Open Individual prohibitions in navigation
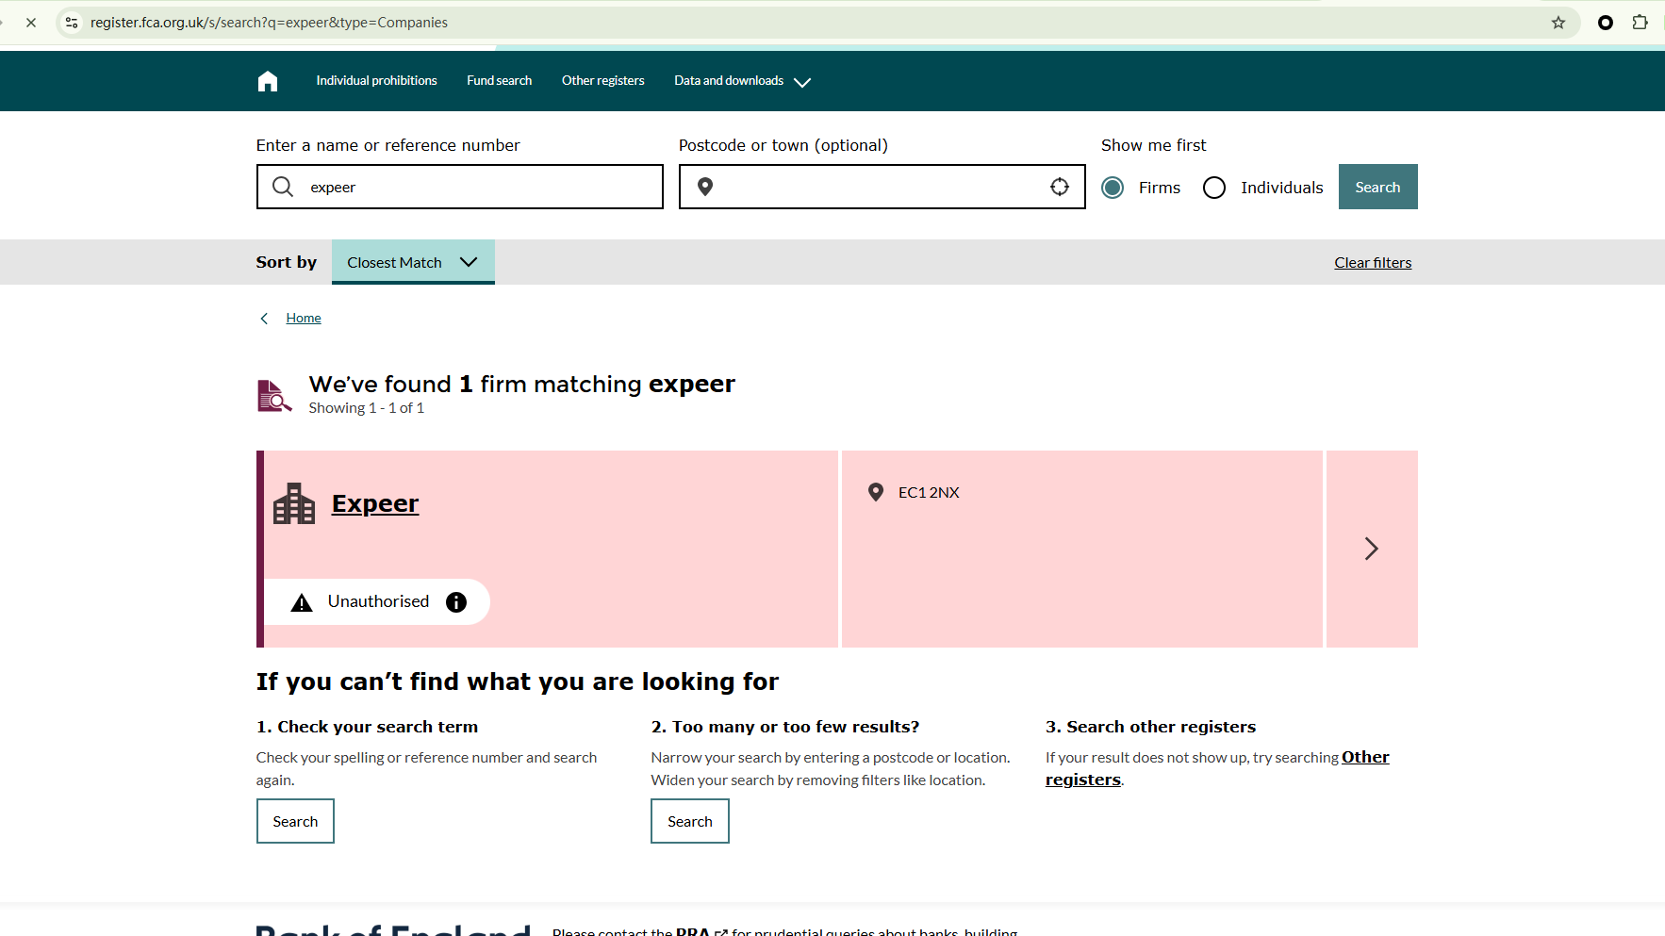1665x936 pixels. click(x=376, y=81)
